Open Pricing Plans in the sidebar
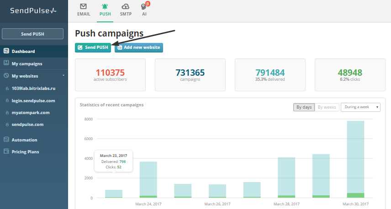 click(25, 152)
